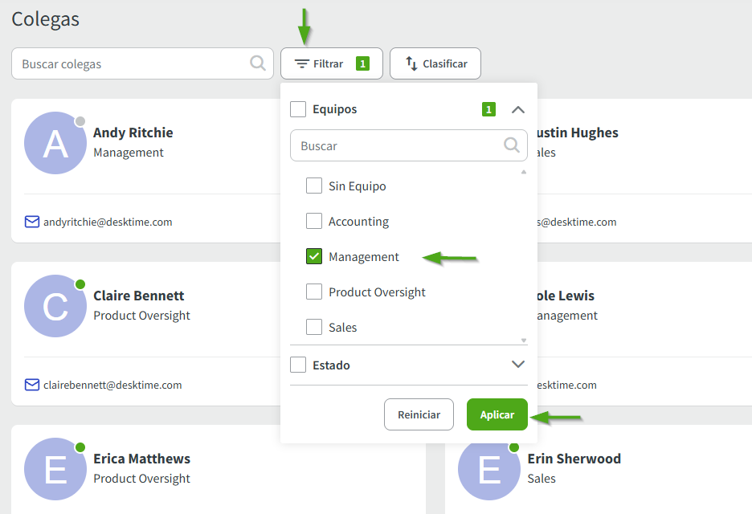Click the magnifier icon in teams search
Viewport: 752px width, 514px height.
pos(511,145)
